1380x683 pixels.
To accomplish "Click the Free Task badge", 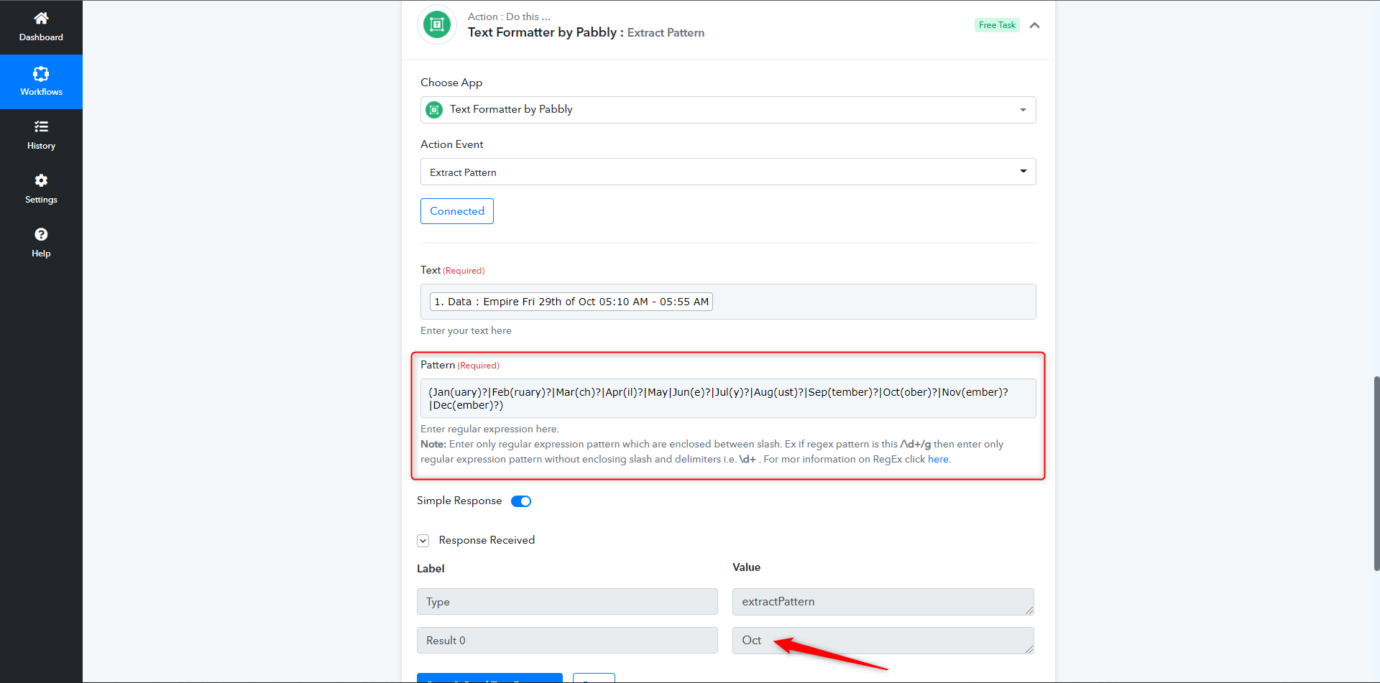I will click(x=997, y=25).
